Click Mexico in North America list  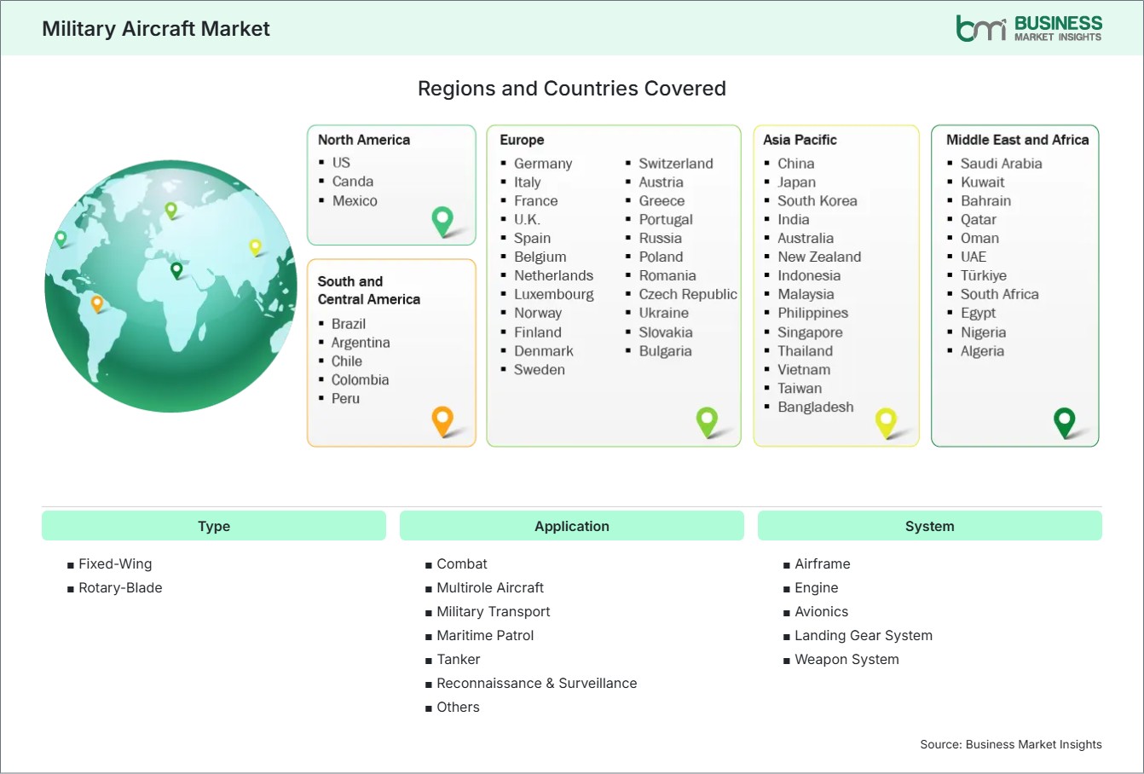[355, 201]
